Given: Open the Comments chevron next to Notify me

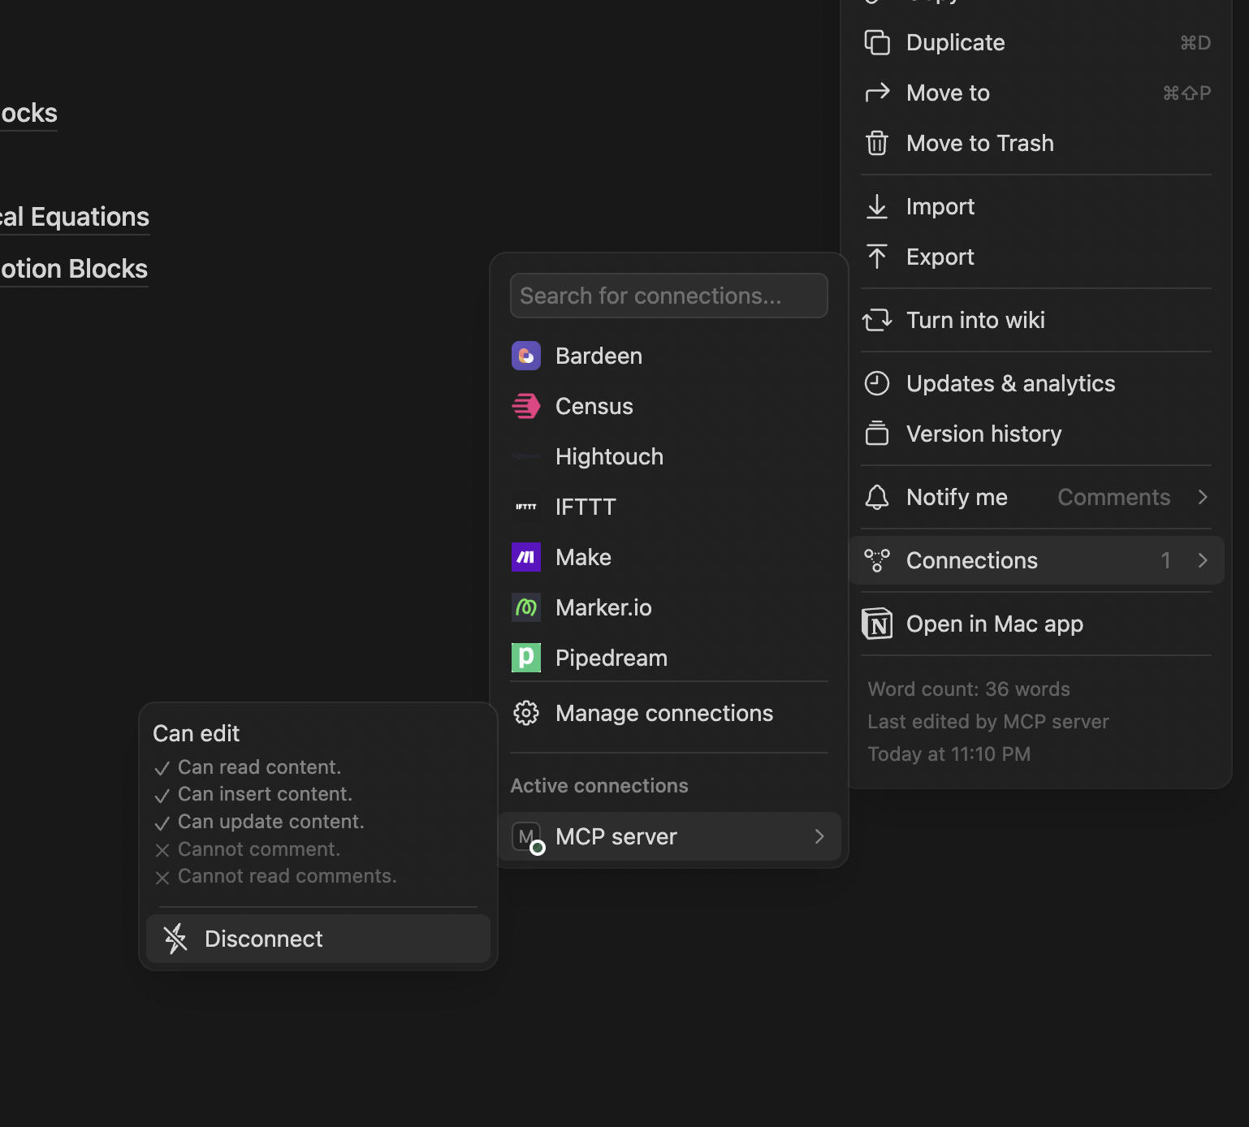Looking at the screenshot, I should tap(1203, 497).
